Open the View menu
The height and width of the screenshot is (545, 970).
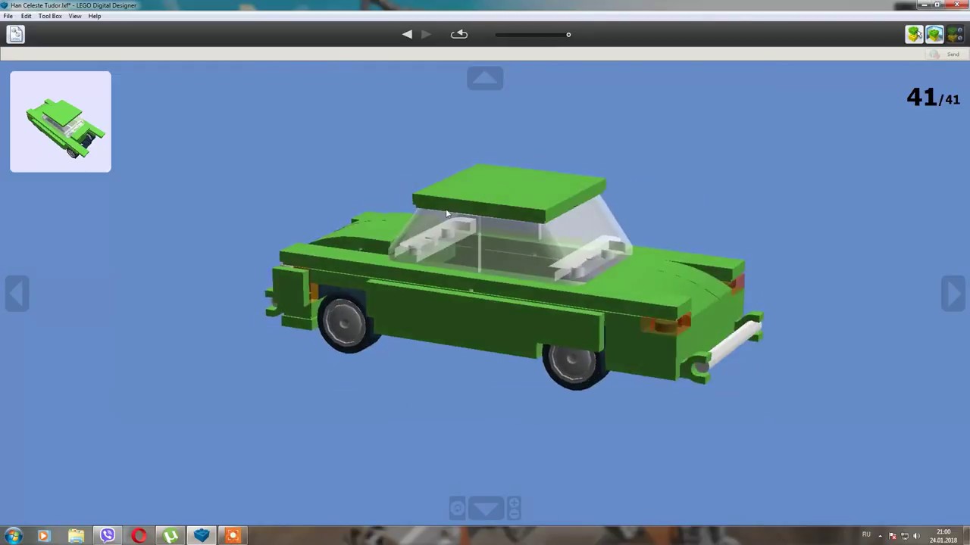click(75, 16)
